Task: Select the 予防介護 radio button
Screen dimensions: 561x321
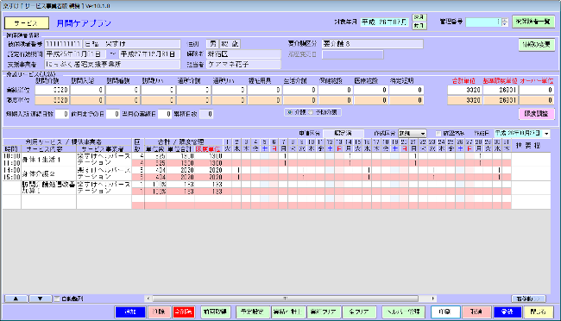Action: tap(311, 112)
